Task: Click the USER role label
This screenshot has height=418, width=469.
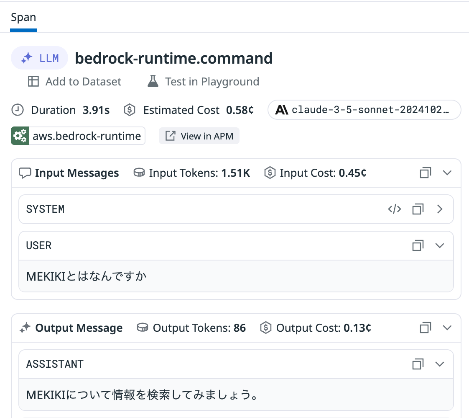Action: tap(39, 245)
